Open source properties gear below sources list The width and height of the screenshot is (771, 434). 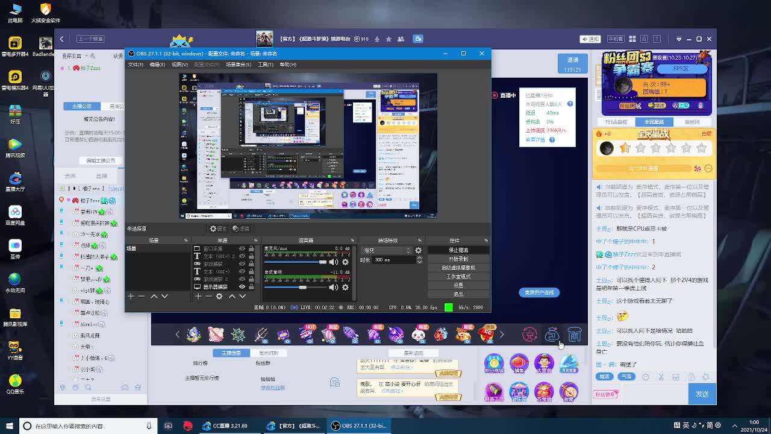(219, 296)
